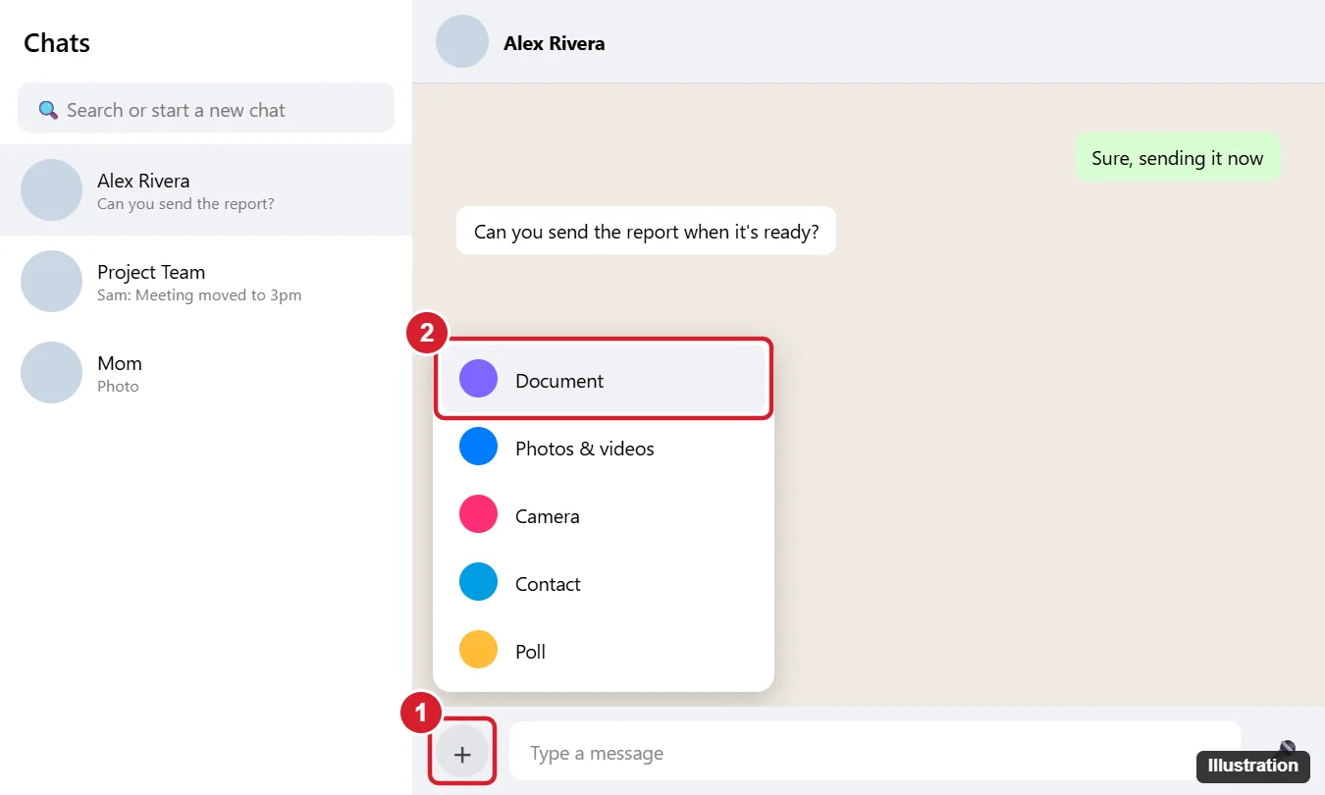Choose the blue Contact icon

point(479,582)
